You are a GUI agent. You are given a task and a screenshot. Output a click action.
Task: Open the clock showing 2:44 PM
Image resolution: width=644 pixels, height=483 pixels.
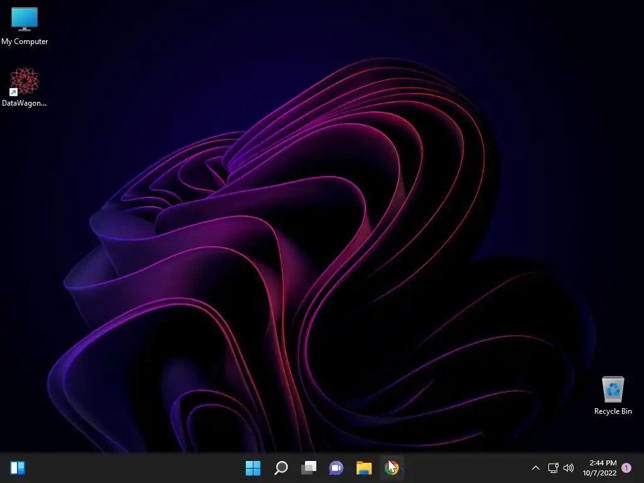click(599, 468)
